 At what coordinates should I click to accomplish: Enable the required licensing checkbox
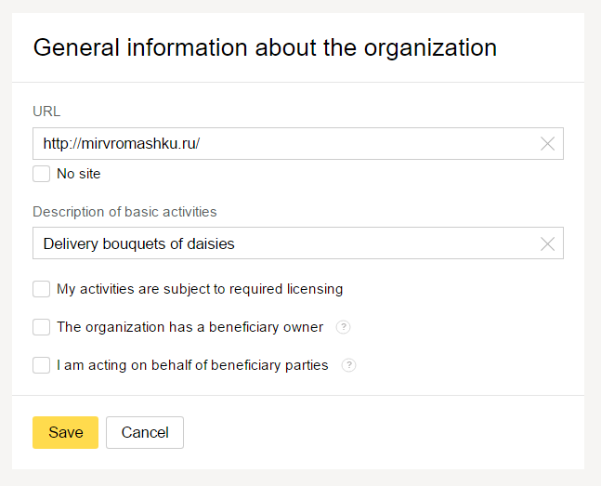pos(42,289)
